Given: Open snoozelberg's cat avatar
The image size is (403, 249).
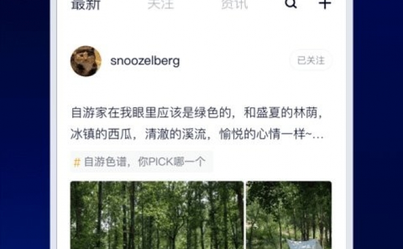Looking at the screenshot, I should tap(86, 61).
